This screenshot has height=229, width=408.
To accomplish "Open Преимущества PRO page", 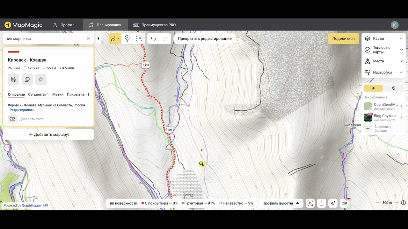I will pos(154,25).
